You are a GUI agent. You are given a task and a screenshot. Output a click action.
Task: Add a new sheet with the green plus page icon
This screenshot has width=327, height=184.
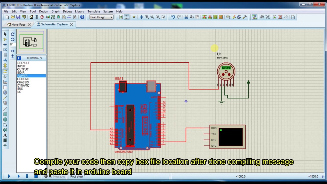pyautogui.click(x=275, y=17)
